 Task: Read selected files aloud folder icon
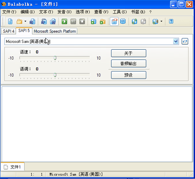[x=103, y=21]
